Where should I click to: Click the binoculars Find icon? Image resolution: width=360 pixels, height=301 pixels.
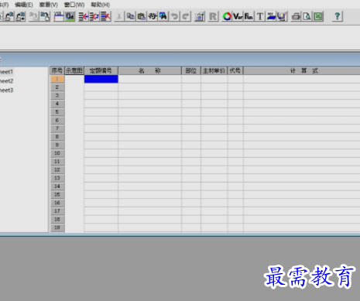pos(163,16)
